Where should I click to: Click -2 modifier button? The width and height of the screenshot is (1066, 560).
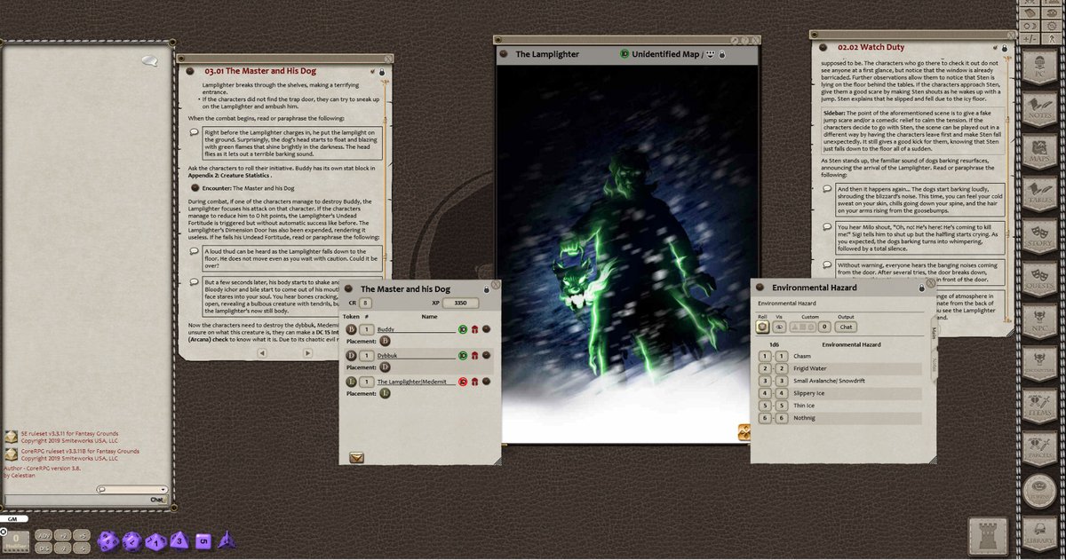click(x=62, y=548)
